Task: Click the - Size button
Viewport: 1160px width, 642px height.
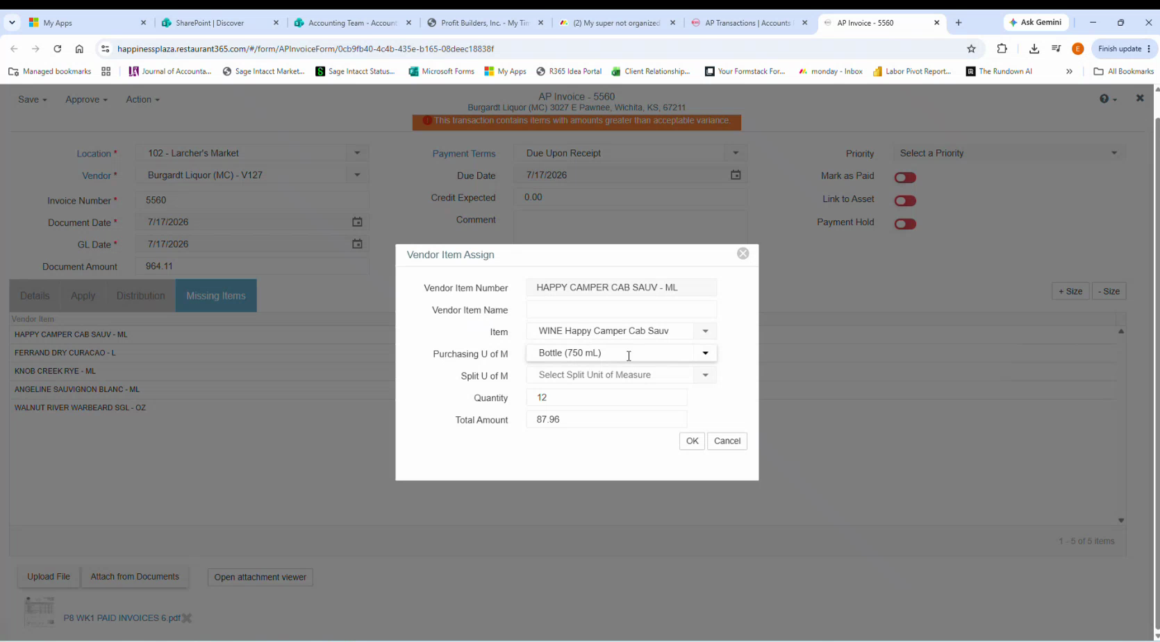Action: pos(1109,292)
